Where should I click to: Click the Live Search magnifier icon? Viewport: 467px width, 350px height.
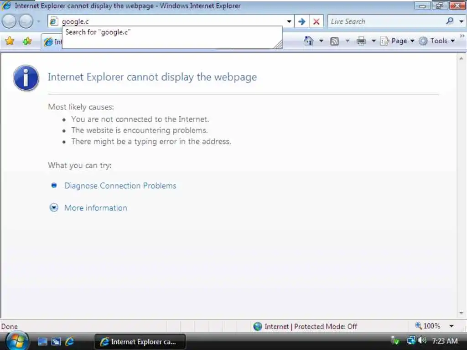450,21
